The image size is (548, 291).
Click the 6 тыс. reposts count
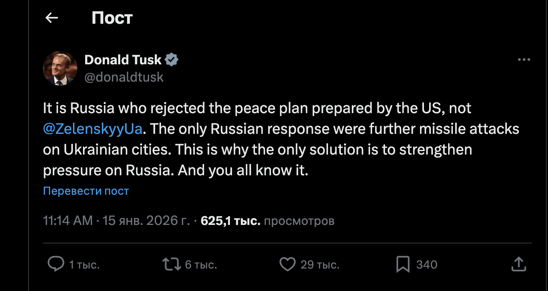(201, 265)
